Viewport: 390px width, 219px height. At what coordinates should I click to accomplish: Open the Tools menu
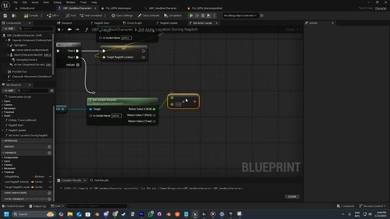pyautogui.click(x=83, y=2)
